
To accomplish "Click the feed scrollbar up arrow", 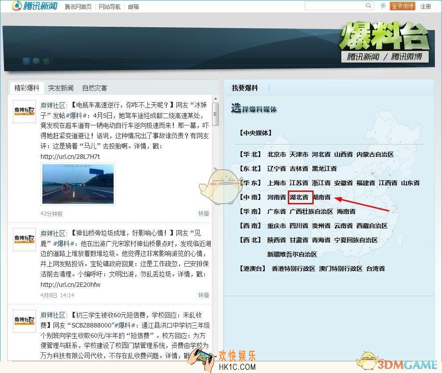I will pos(215,99).
